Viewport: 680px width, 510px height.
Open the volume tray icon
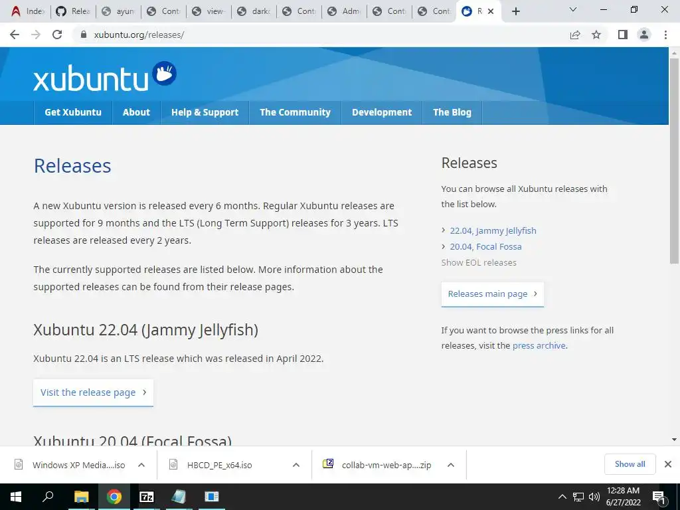point(594,497)
